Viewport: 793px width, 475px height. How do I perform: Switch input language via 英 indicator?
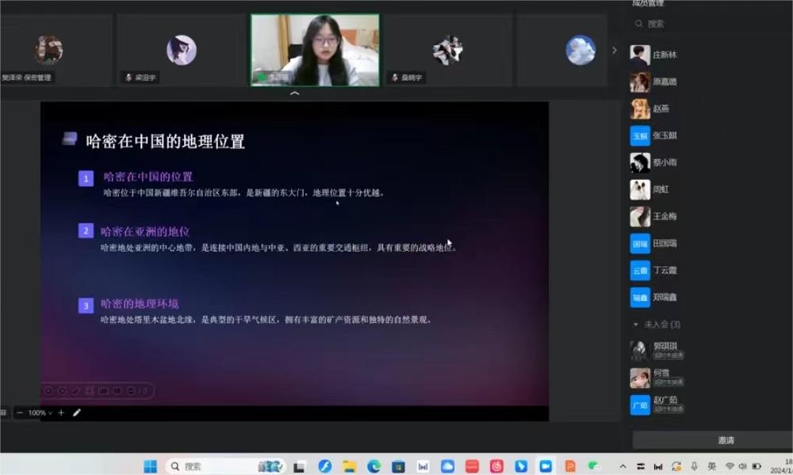(712, 466)
